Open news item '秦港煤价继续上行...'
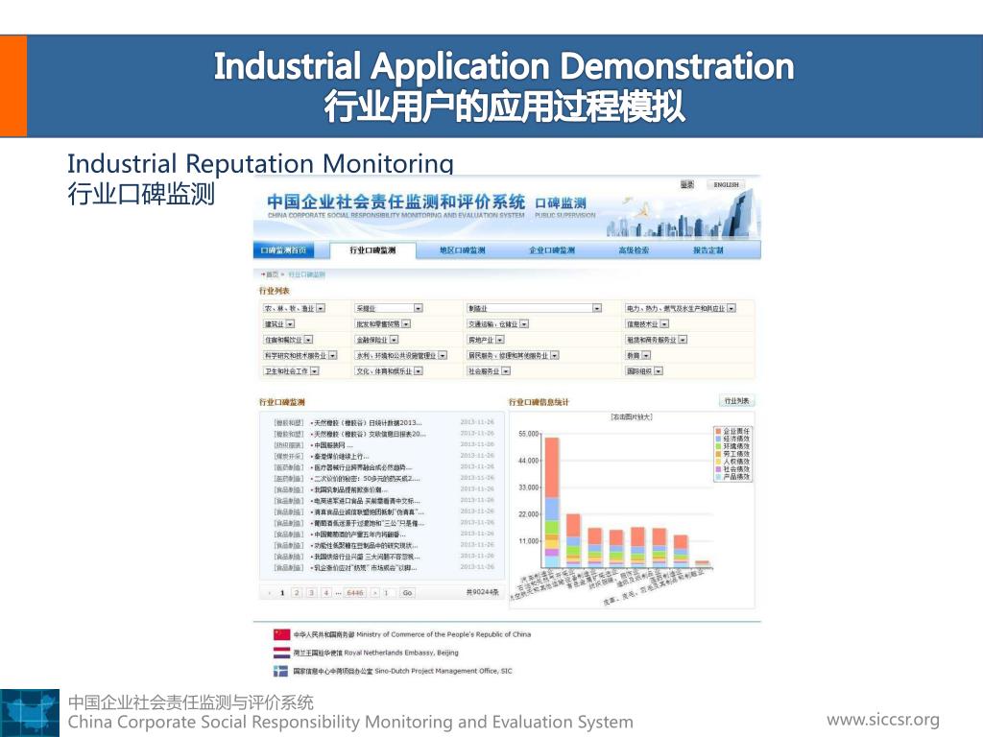This screenshot has width=983, height=737. 341,456
